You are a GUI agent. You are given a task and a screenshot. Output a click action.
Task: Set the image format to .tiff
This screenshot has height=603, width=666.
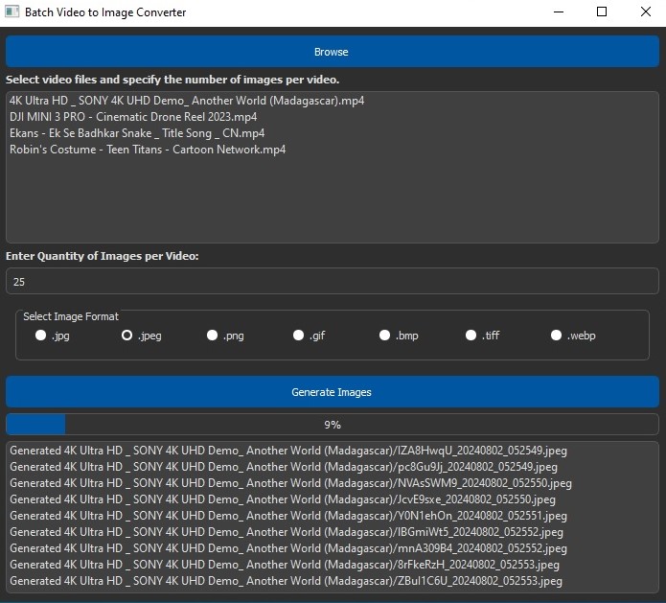471,336
